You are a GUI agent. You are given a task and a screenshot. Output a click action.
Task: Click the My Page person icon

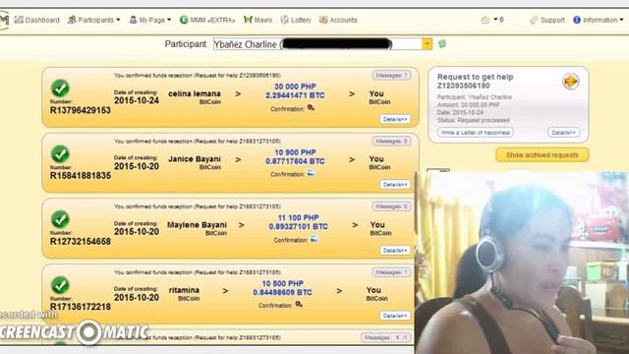[134, 20]
